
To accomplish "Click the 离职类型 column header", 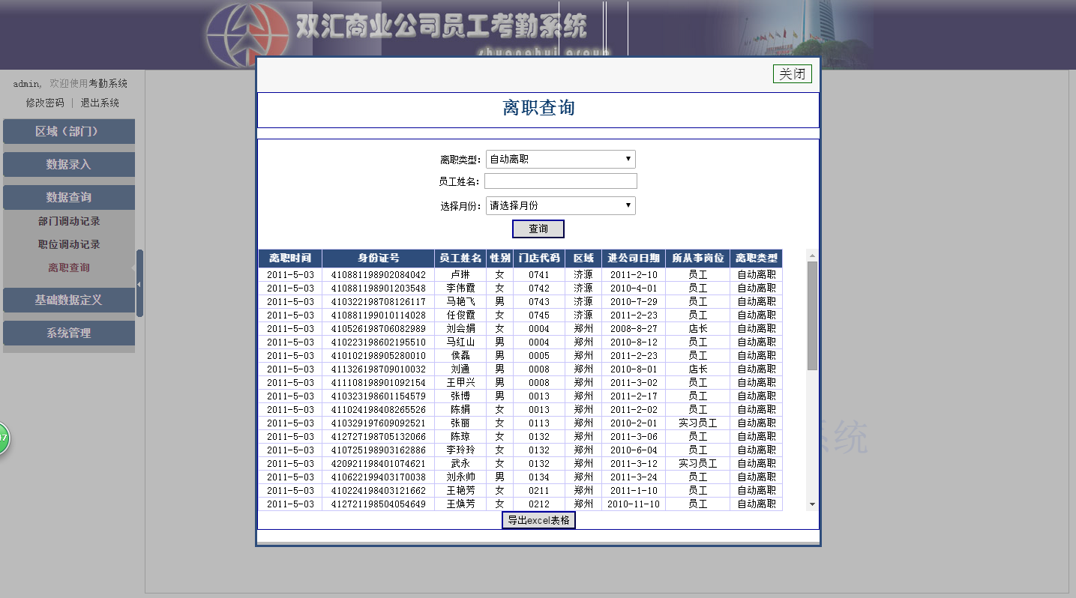I will 757,259.
